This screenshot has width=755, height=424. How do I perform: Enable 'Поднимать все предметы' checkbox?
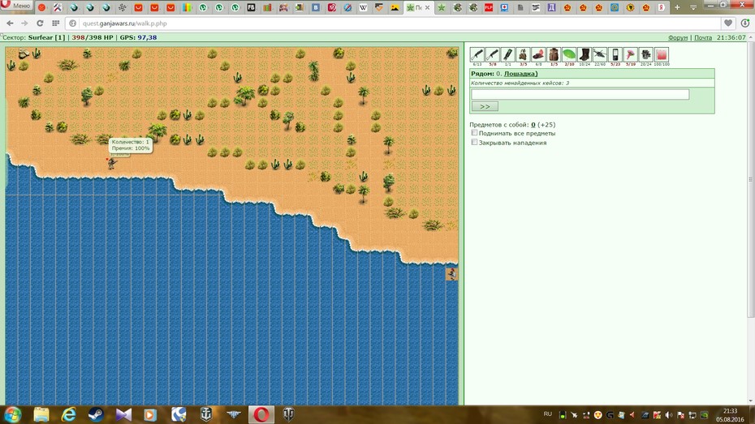(474, 133)
